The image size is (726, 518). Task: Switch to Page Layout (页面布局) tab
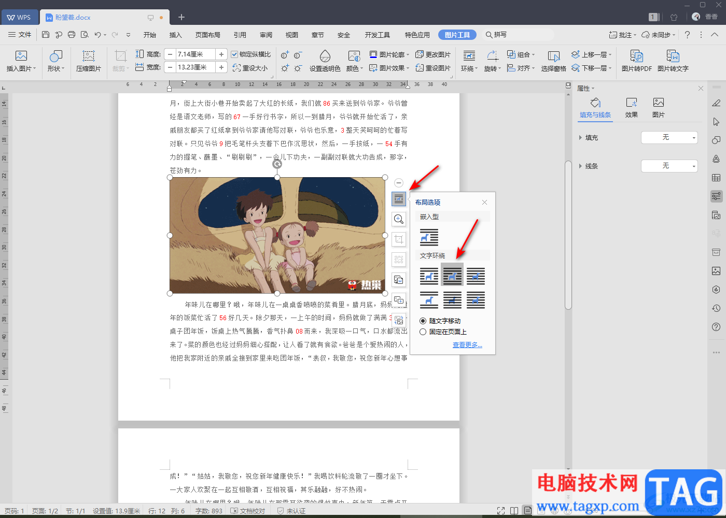tap(208, 35)
